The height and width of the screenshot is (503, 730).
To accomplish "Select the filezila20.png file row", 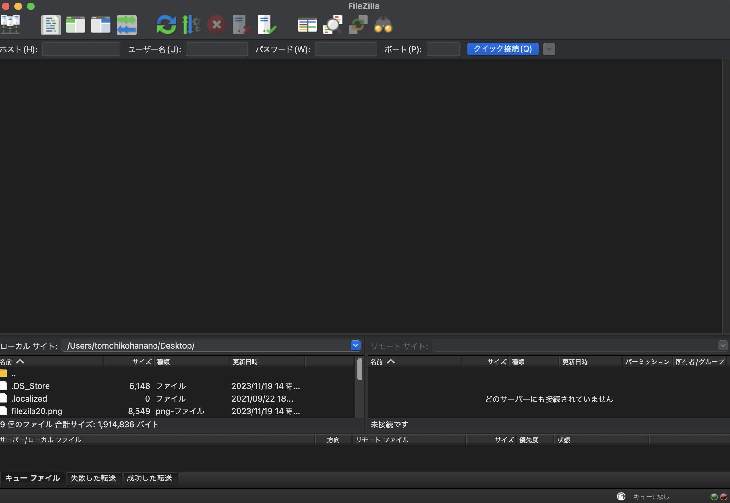I will [x=177, y=411].
